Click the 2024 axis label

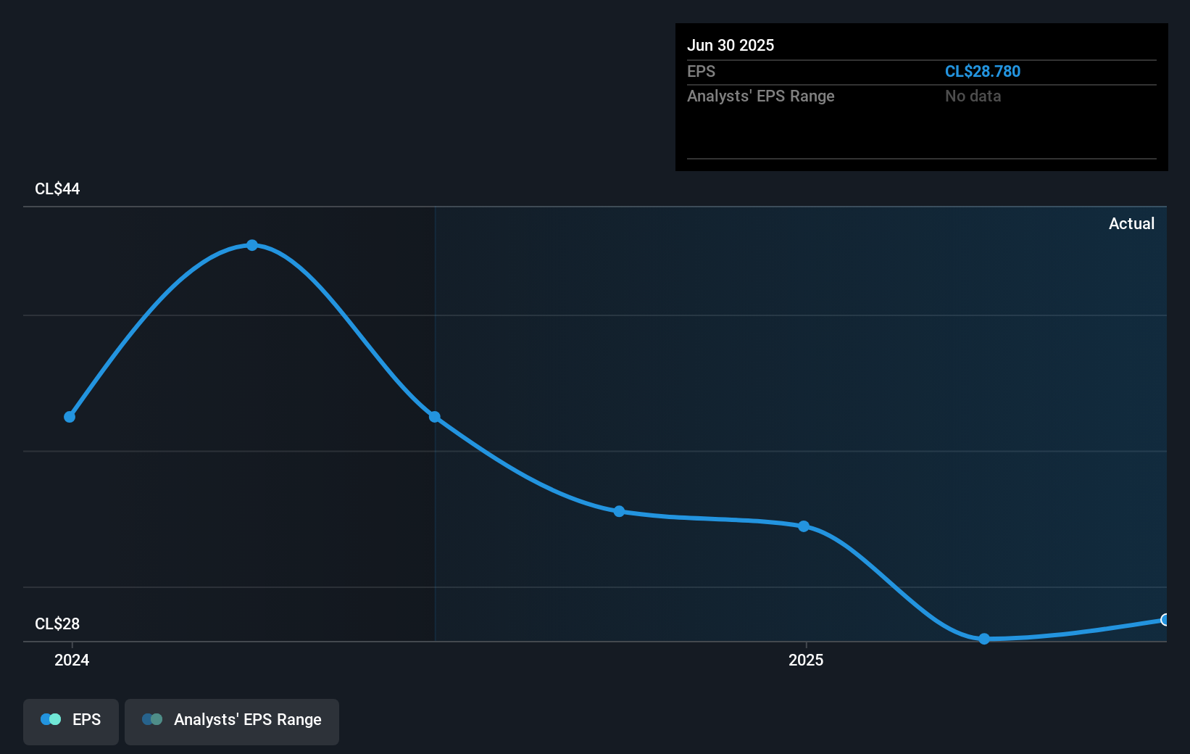(71, 660)
